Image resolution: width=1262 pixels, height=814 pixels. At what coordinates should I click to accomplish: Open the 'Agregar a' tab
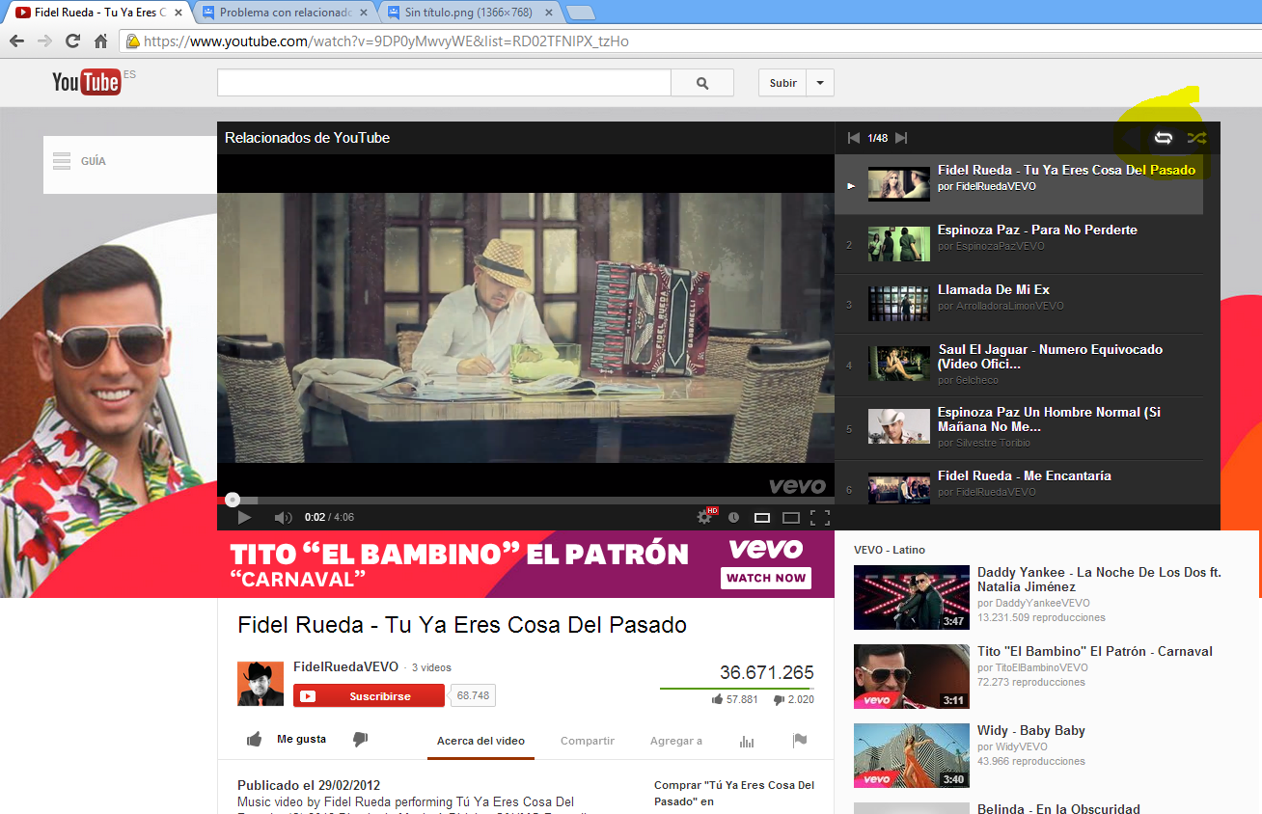[676, 741]
